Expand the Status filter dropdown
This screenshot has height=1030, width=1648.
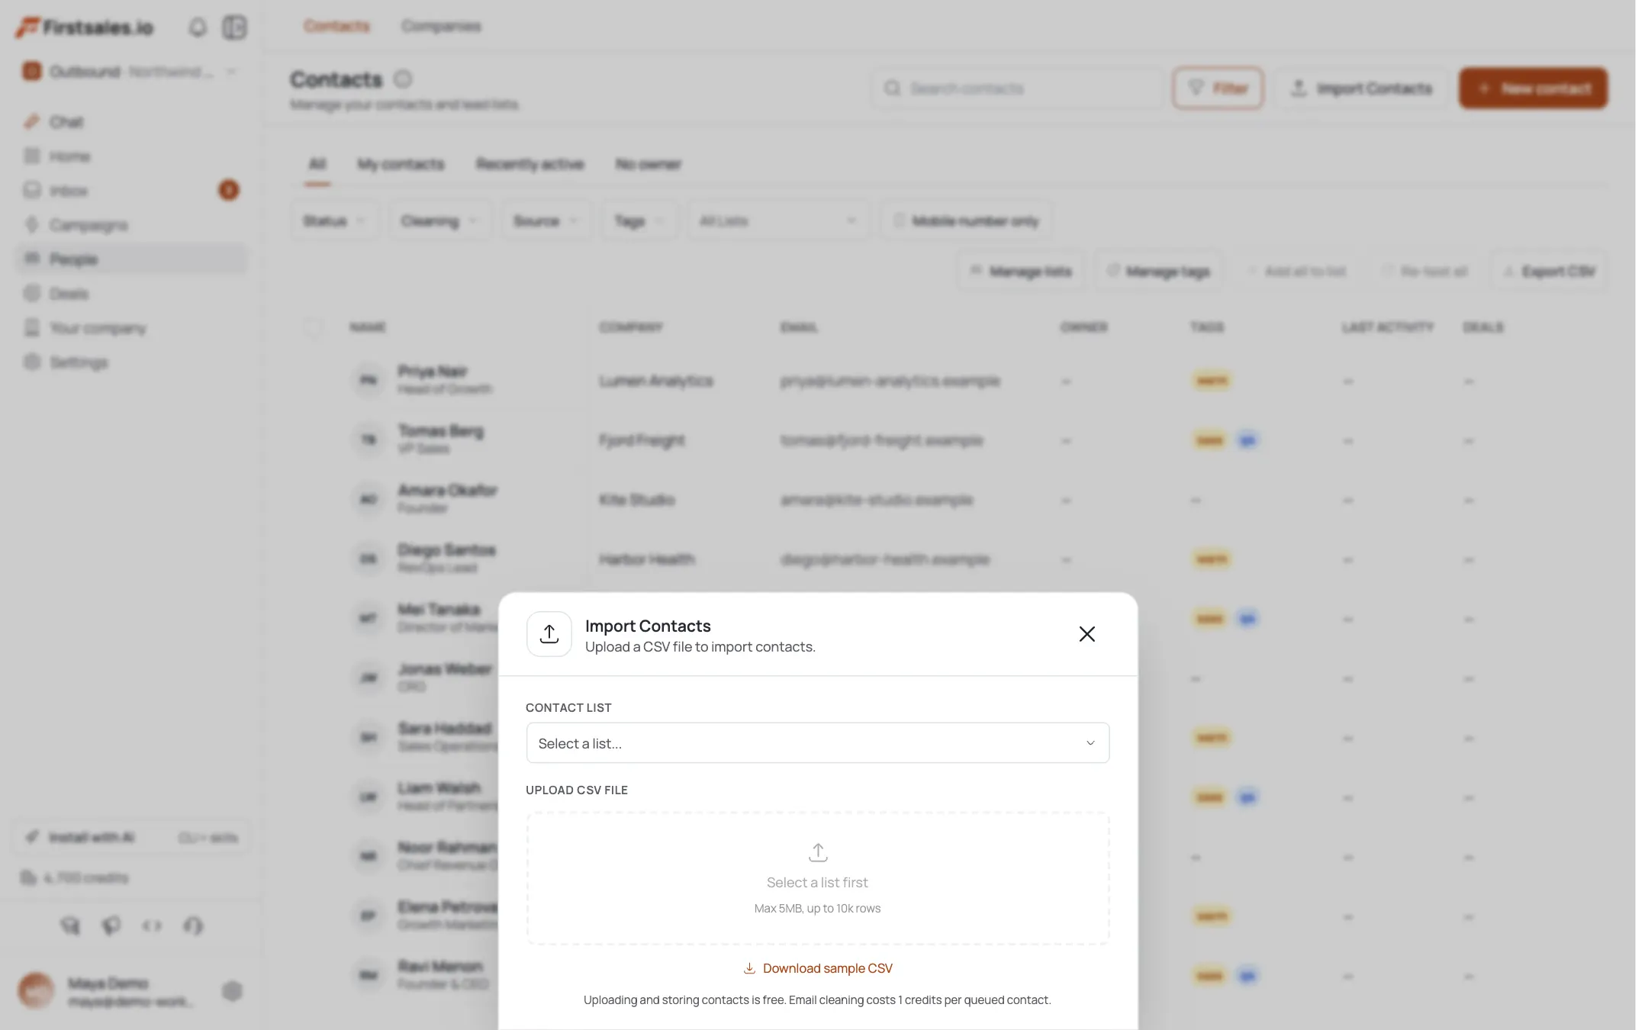(x=334, y=221)
